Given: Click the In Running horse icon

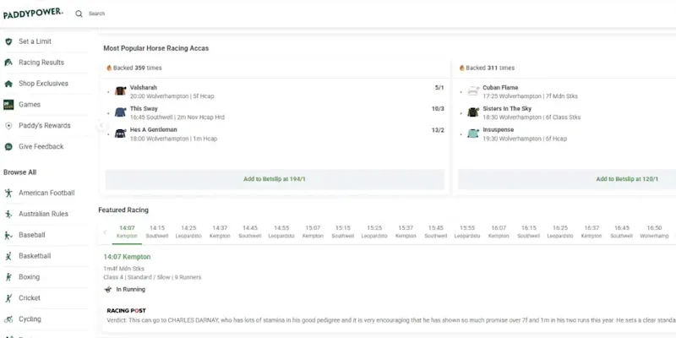Looking at the screenshot, I should coord(108,290).
